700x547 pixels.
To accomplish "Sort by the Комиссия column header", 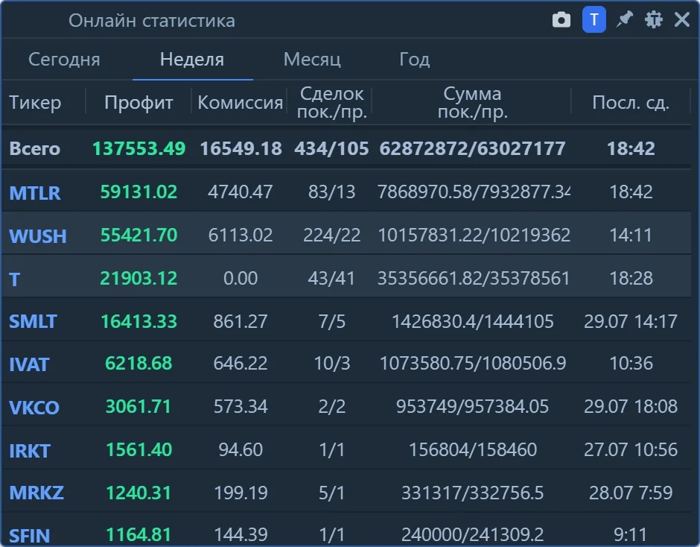I will coord(241,102).
